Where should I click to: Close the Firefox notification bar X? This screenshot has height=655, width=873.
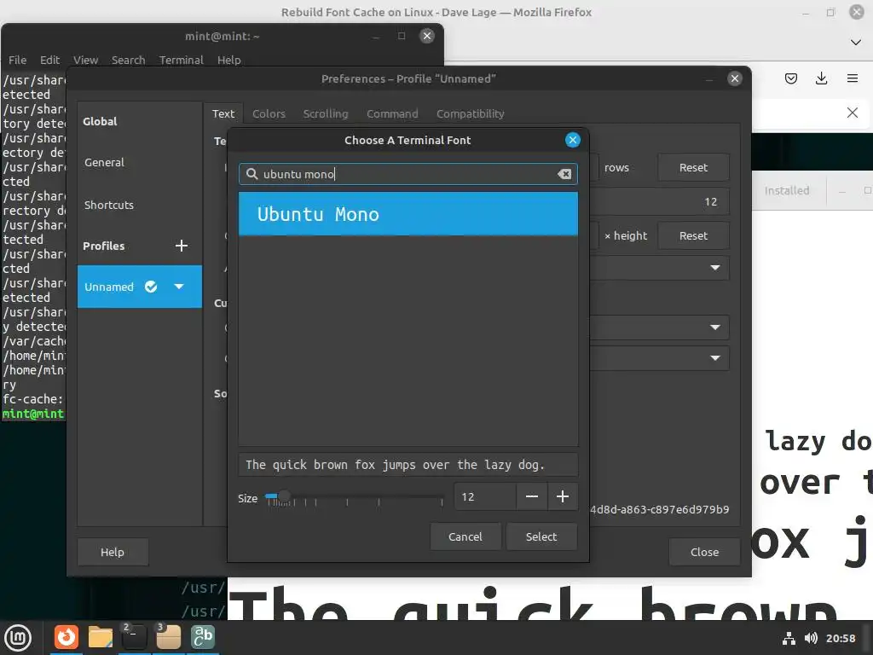tap(853, 113)
